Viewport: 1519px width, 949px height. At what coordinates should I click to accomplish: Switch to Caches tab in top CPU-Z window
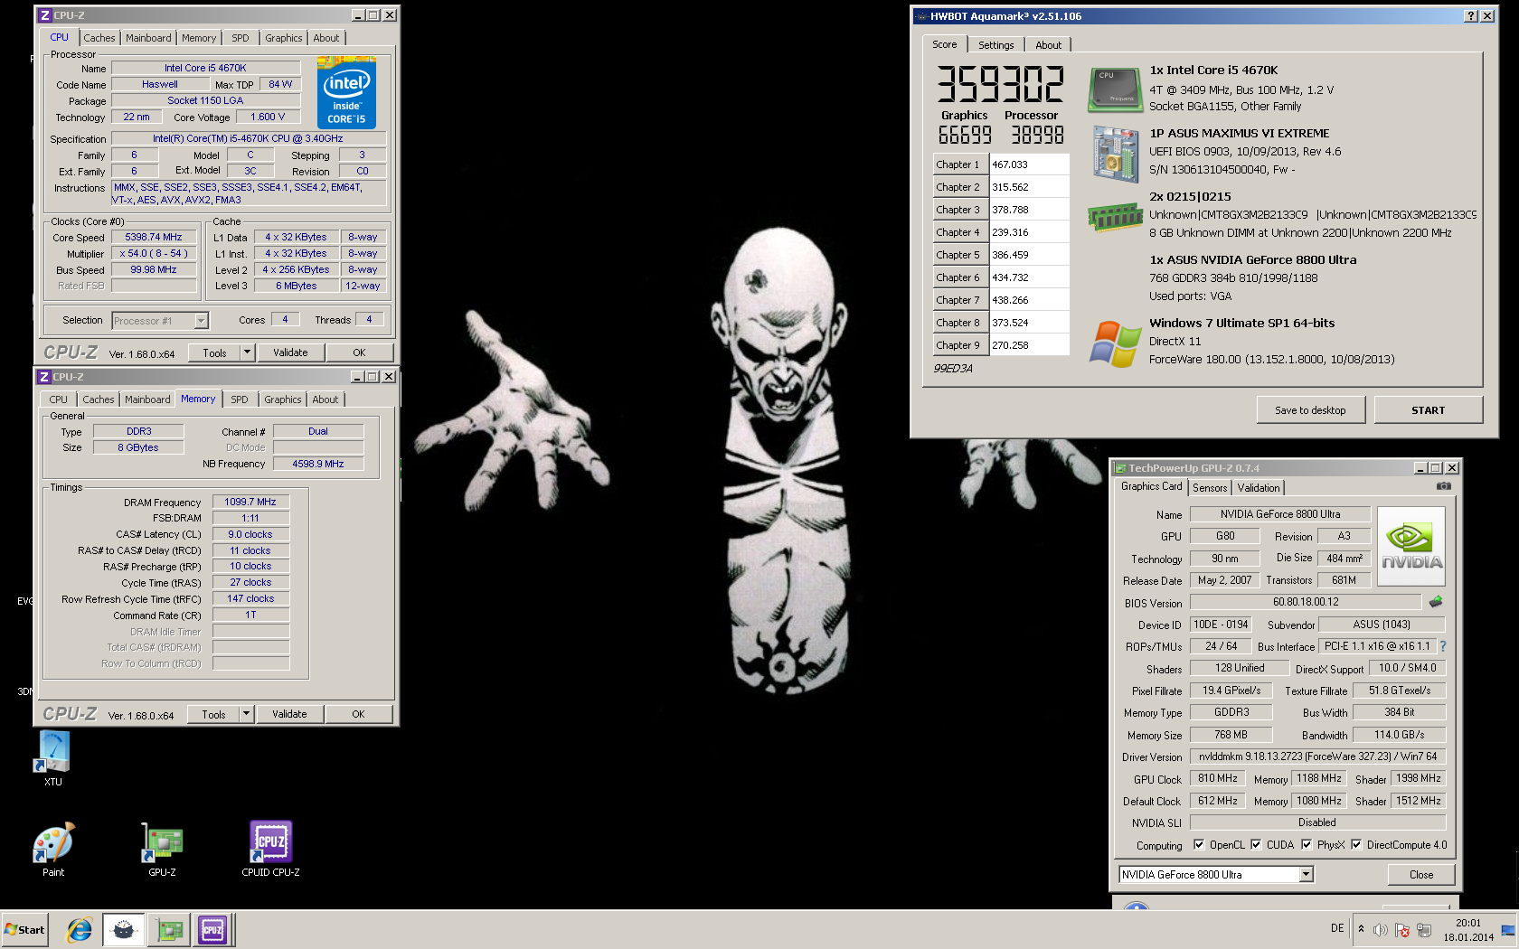click(x=99, y=38)
